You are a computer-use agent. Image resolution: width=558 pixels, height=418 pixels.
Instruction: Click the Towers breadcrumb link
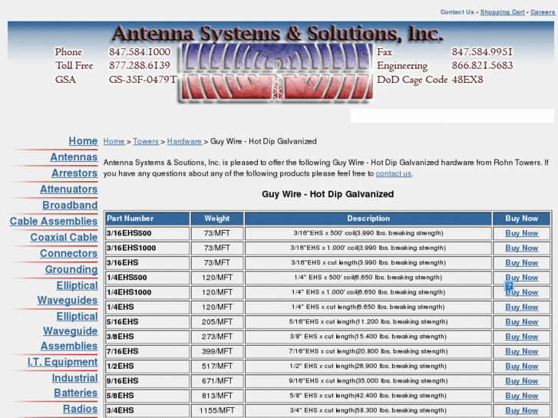tap(146, 141)
